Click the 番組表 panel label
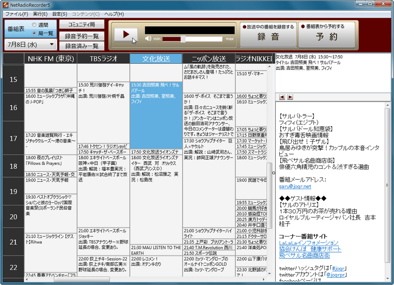Image resolution: width=394 pixels, height=285 pixels. [x=16, y=29]
